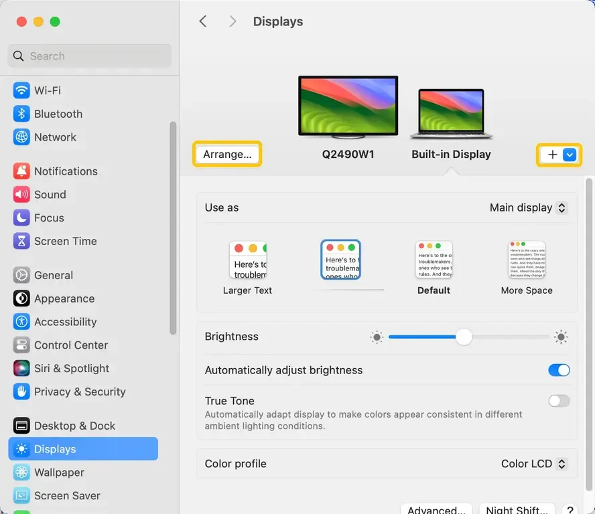Screen dimensions: 595x514
Task: Go forward with the right chevron
Action: point(233,21)
